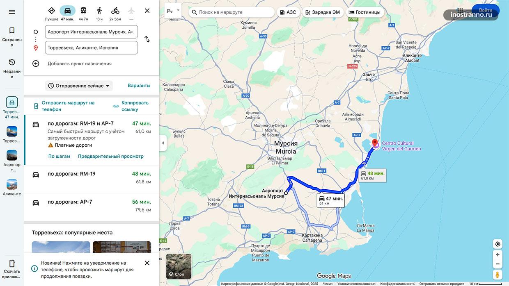Open the Saved (Сохранено) tab
Viewport: 509px width, 286px height.
coord(12,36)
